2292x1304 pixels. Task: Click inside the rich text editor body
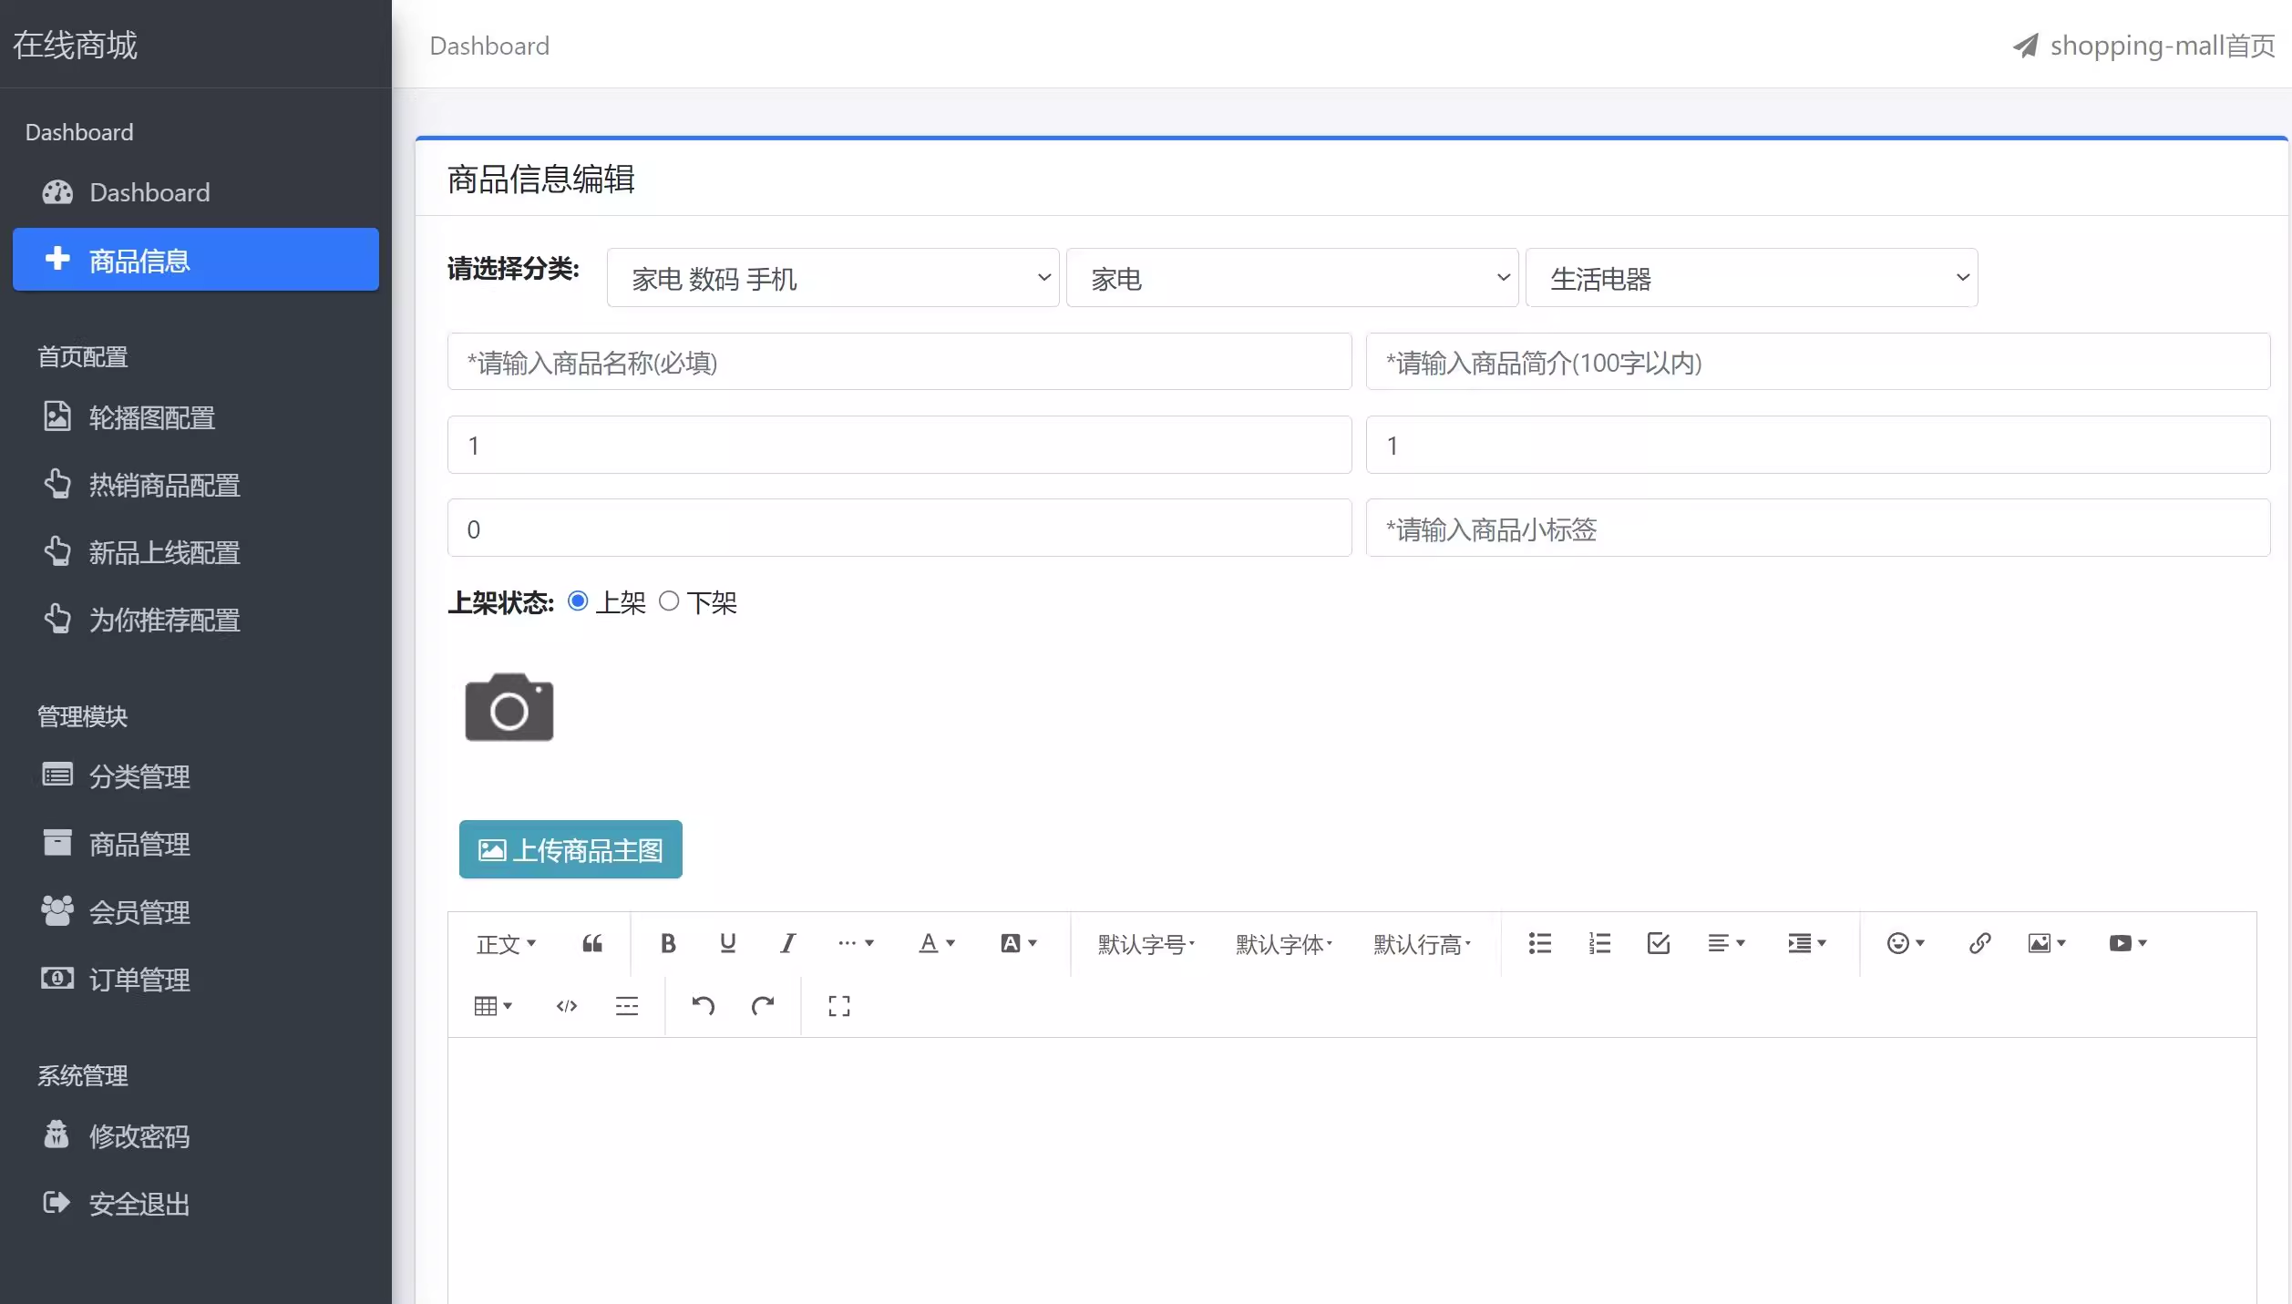coord(1352,1171)
